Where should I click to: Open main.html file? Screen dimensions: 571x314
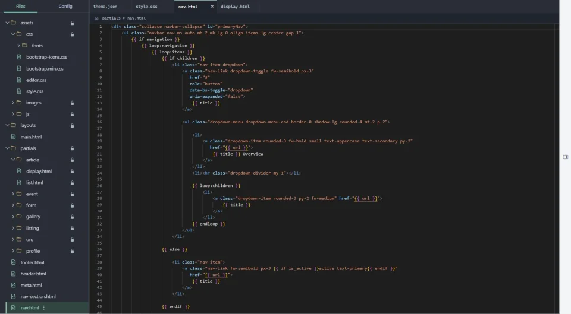click(31, 137)
